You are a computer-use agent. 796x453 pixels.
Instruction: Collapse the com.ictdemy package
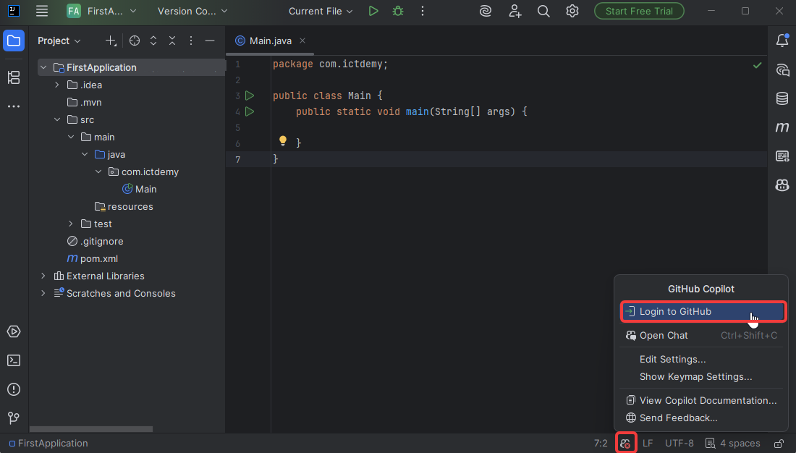(x=98, y=172)
